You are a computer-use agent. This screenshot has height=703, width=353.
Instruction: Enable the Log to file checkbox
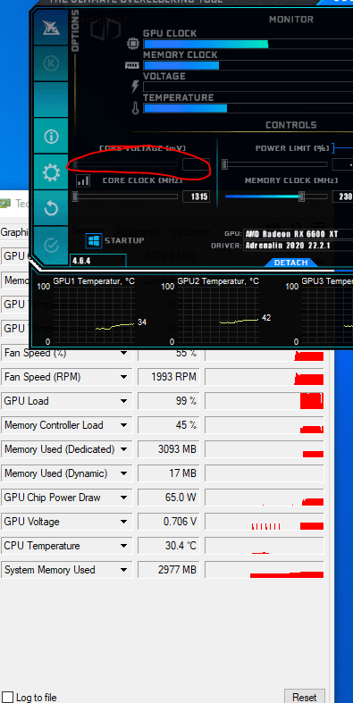(x=9, y=698)
